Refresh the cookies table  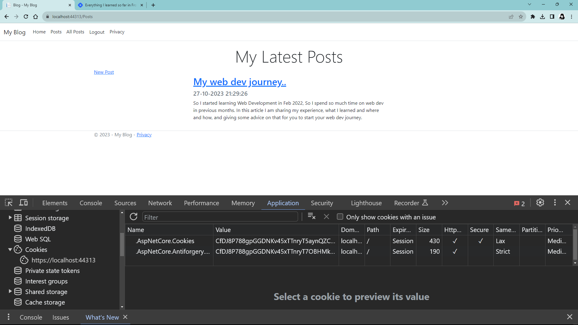(x=133, y=217)
